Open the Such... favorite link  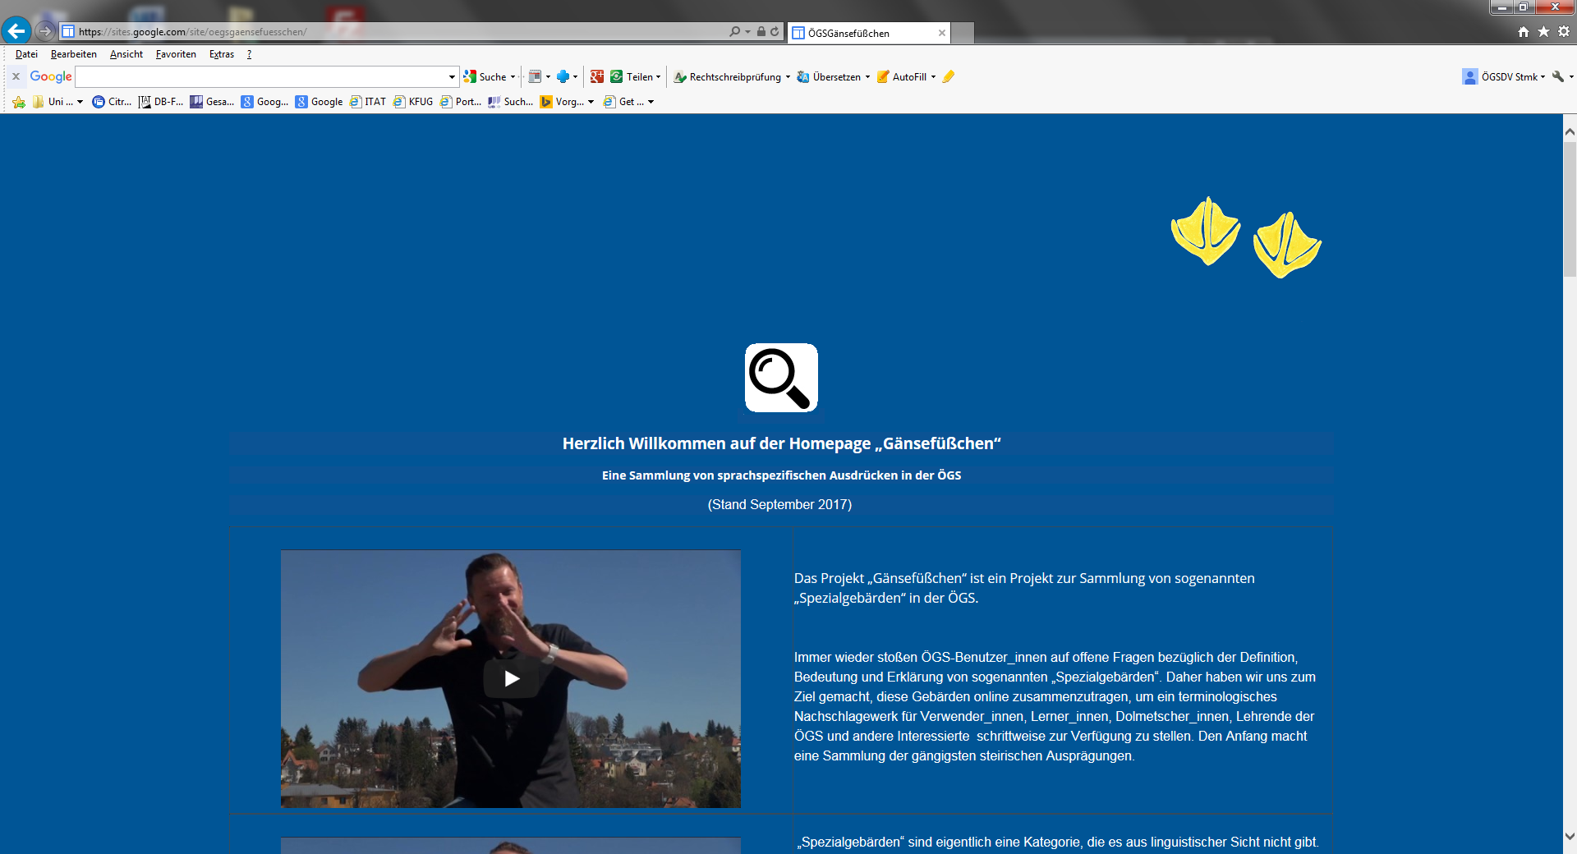pyautogui.click(x=510, y=102)
